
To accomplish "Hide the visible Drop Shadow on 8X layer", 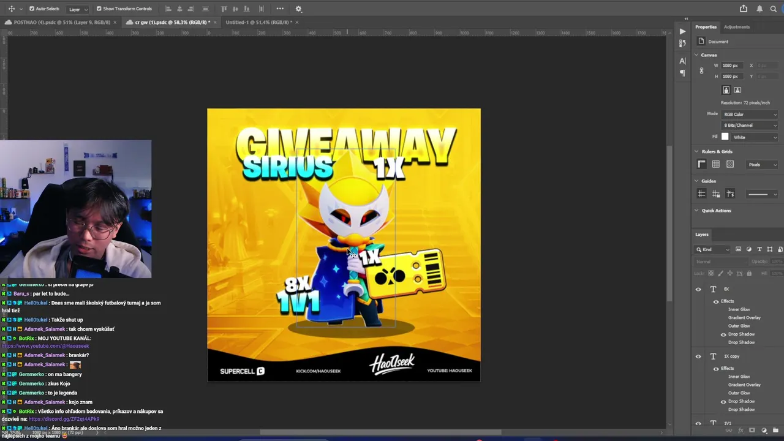I will click(x=723, y=334).
